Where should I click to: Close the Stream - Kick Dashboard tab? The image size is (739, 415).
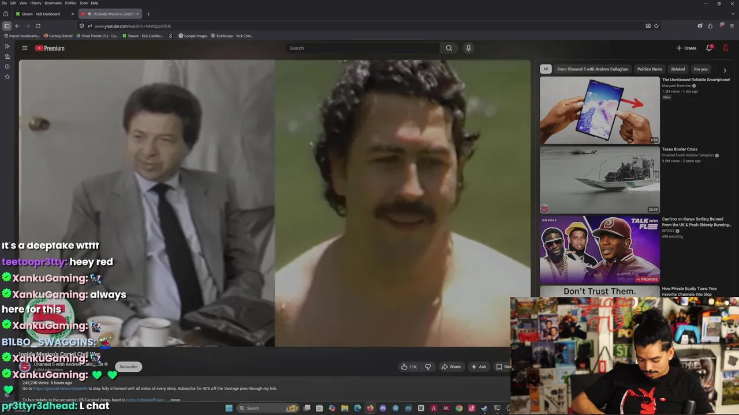pos(72,14)
